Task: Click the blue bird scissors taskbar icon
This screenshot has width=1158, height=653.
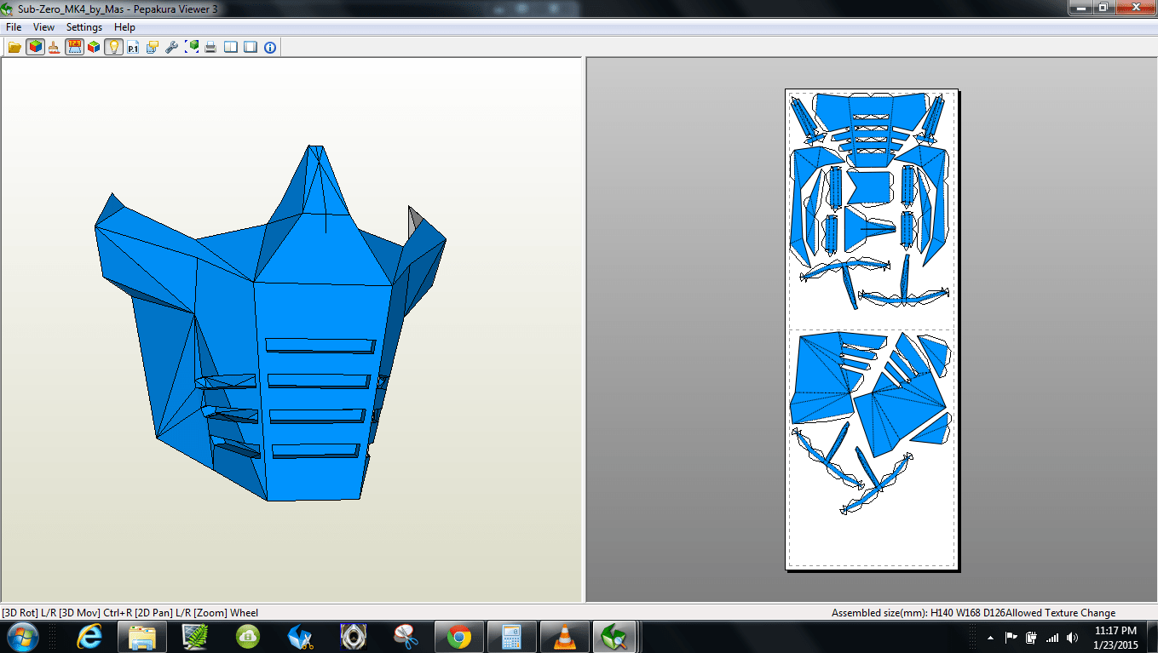Action: tap(301, 636)
